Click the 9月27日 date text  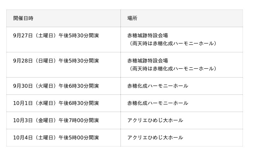[x=23, y=35]
